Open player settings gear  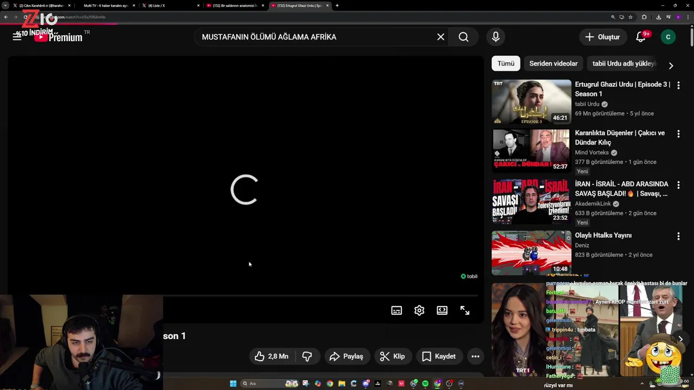[x=419, y=310]
